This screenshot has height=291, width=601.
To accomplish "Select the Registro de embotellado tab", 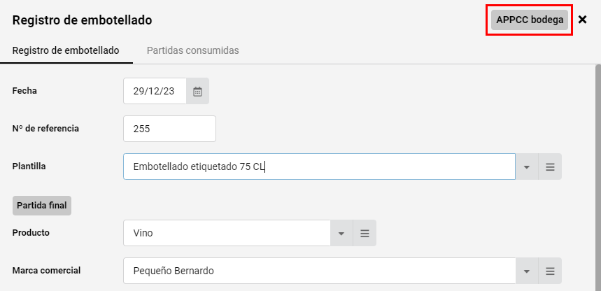I will [66, 50].
